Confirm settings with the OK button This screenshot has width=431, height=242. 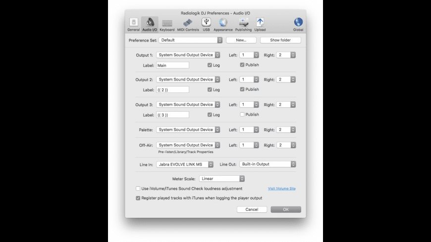[286, 209]
